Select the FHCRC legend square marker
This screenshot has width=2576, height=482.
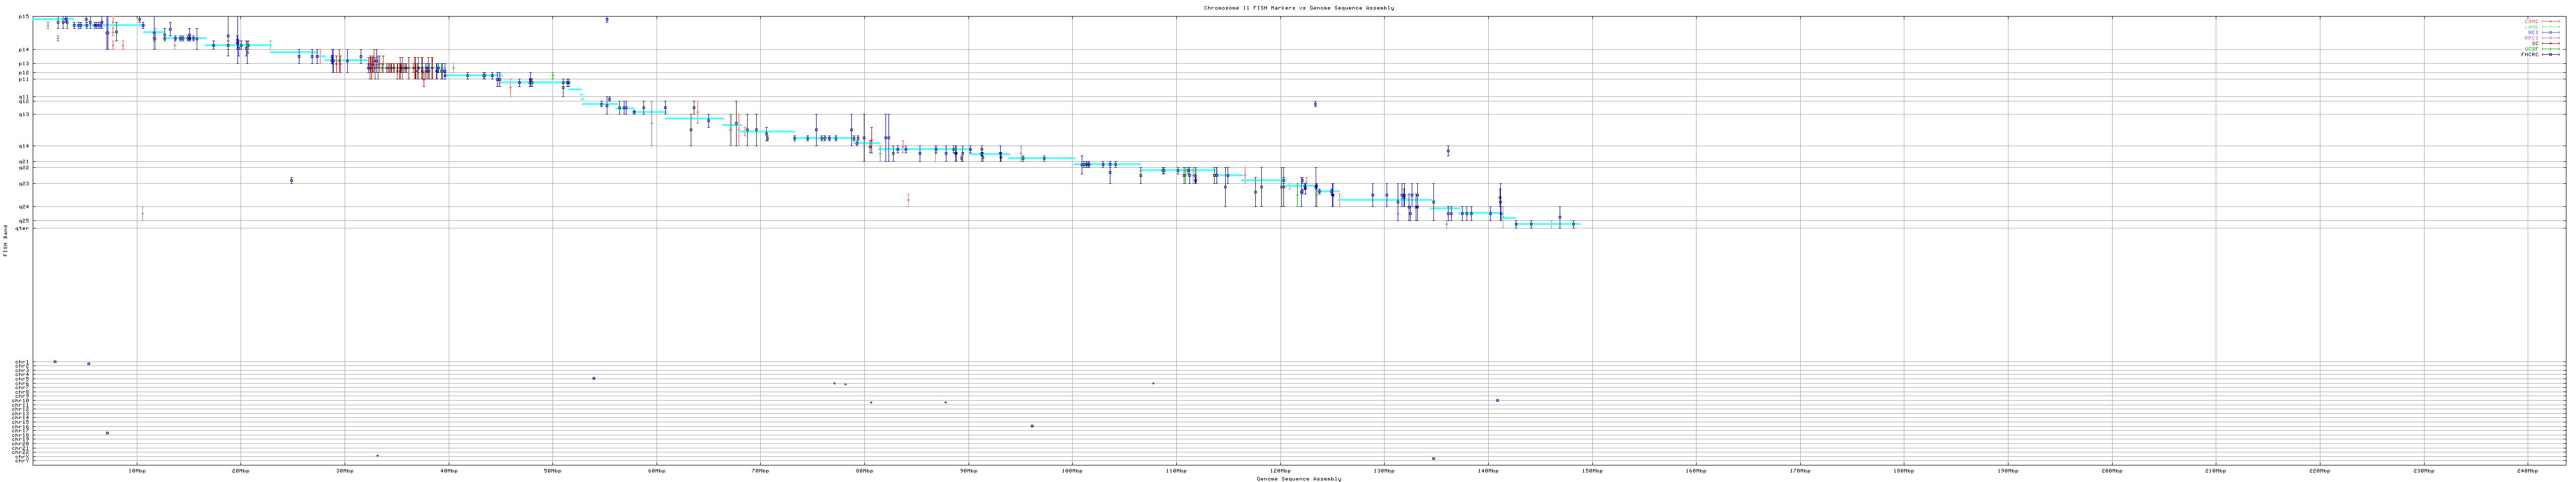click(2552, 55)
